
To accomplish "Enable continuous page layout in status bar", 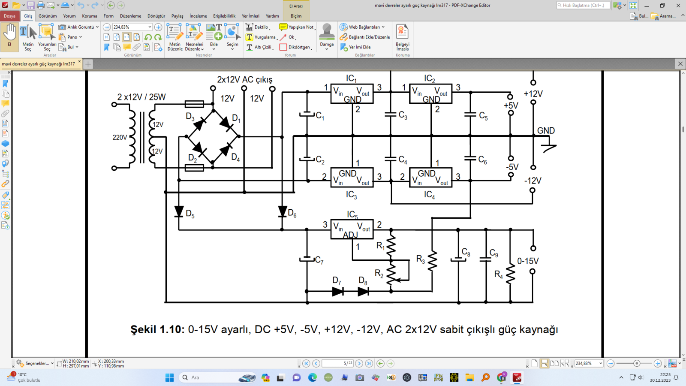I will [545, 363].
